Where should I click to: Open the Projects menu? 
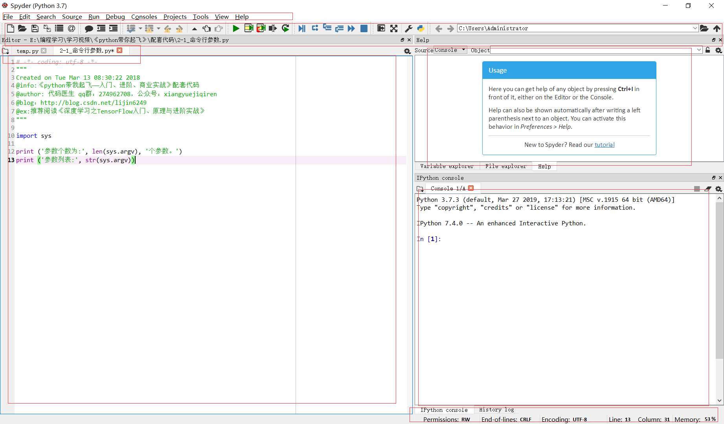[175, 16]
